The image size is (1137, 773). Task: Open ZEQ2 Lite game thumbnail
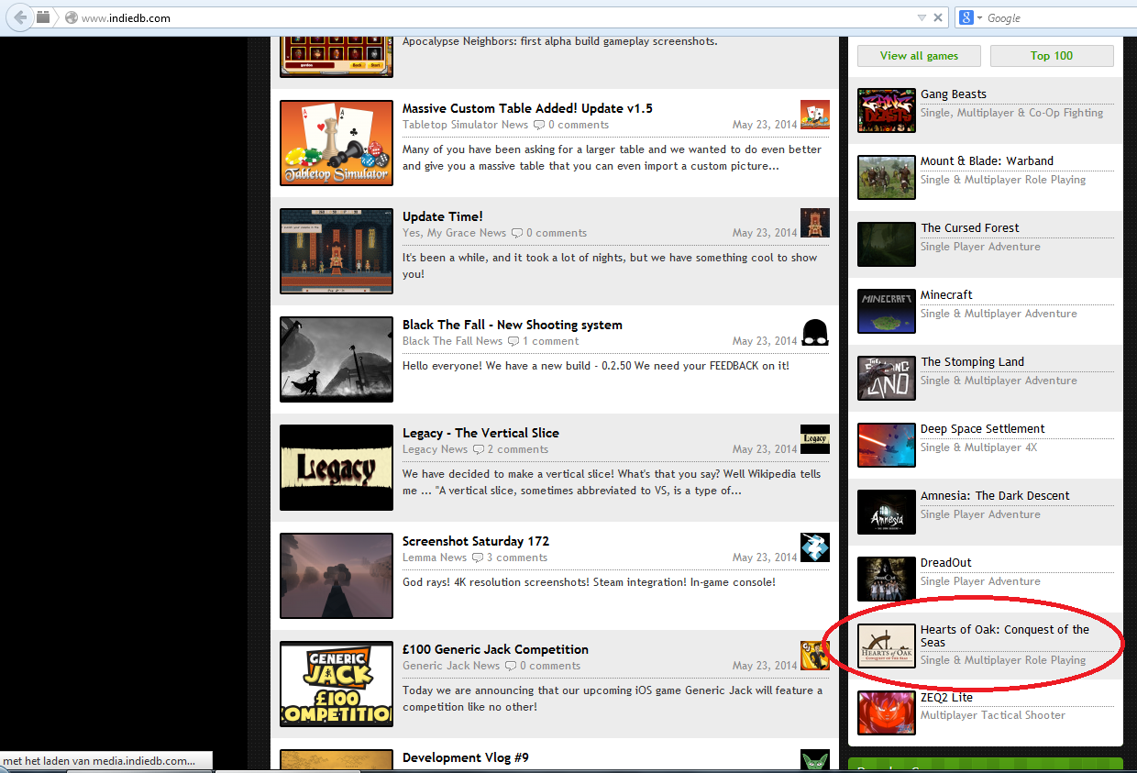click(x=887, y=713)
